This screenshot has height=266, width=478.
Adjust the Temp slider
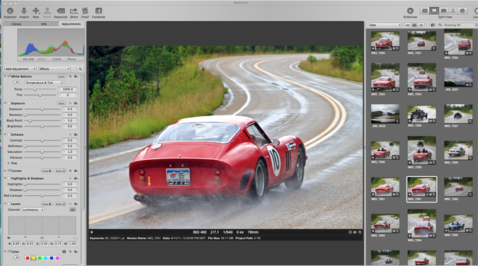(x=35, y=89)
